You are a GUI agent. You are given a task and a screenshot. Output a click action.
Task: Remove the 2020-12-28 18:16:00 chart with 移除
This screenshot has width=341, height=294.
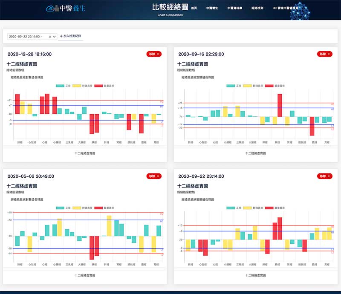pos(154,54)
